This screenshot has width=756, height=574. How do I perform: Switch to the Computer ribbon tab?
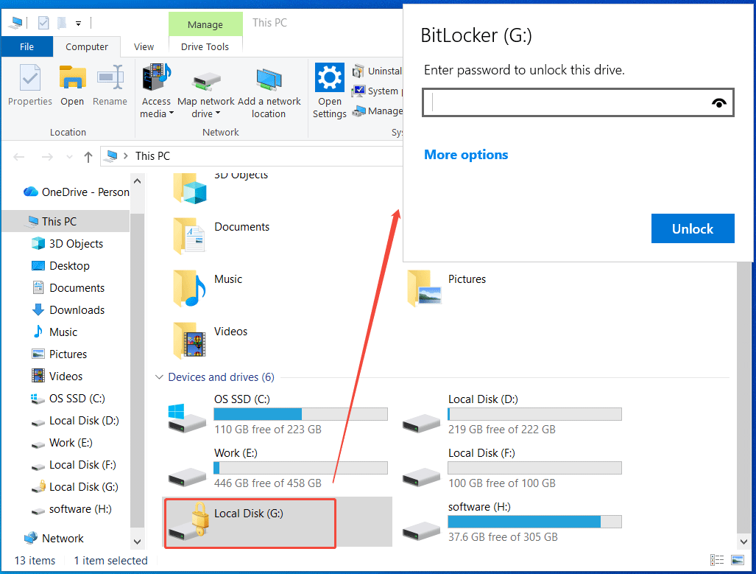tap(87, 47)
